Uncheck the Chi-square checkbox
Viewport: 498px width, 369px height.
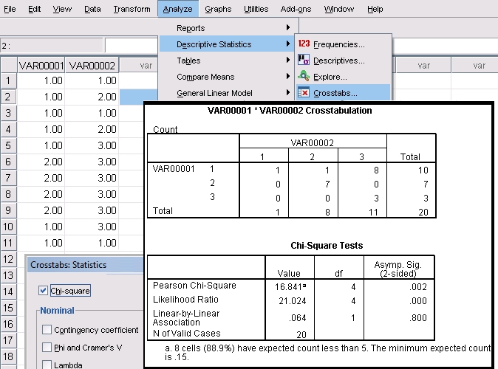click(x=43, y=291)
